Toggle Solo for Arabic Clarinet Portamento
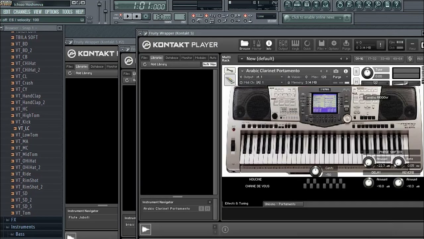Screen dimensions: 424x239 (x=356, y=71)
